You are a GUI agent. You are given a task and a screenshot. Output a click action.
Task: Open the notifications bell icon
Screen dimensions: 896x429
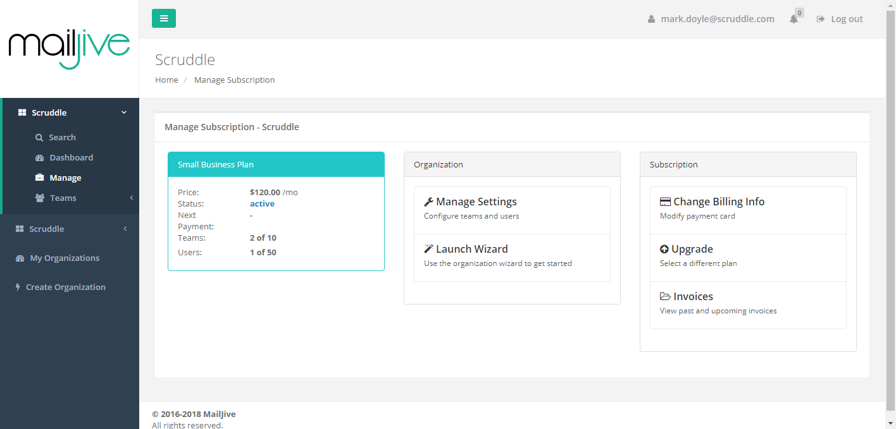point(793,19)
